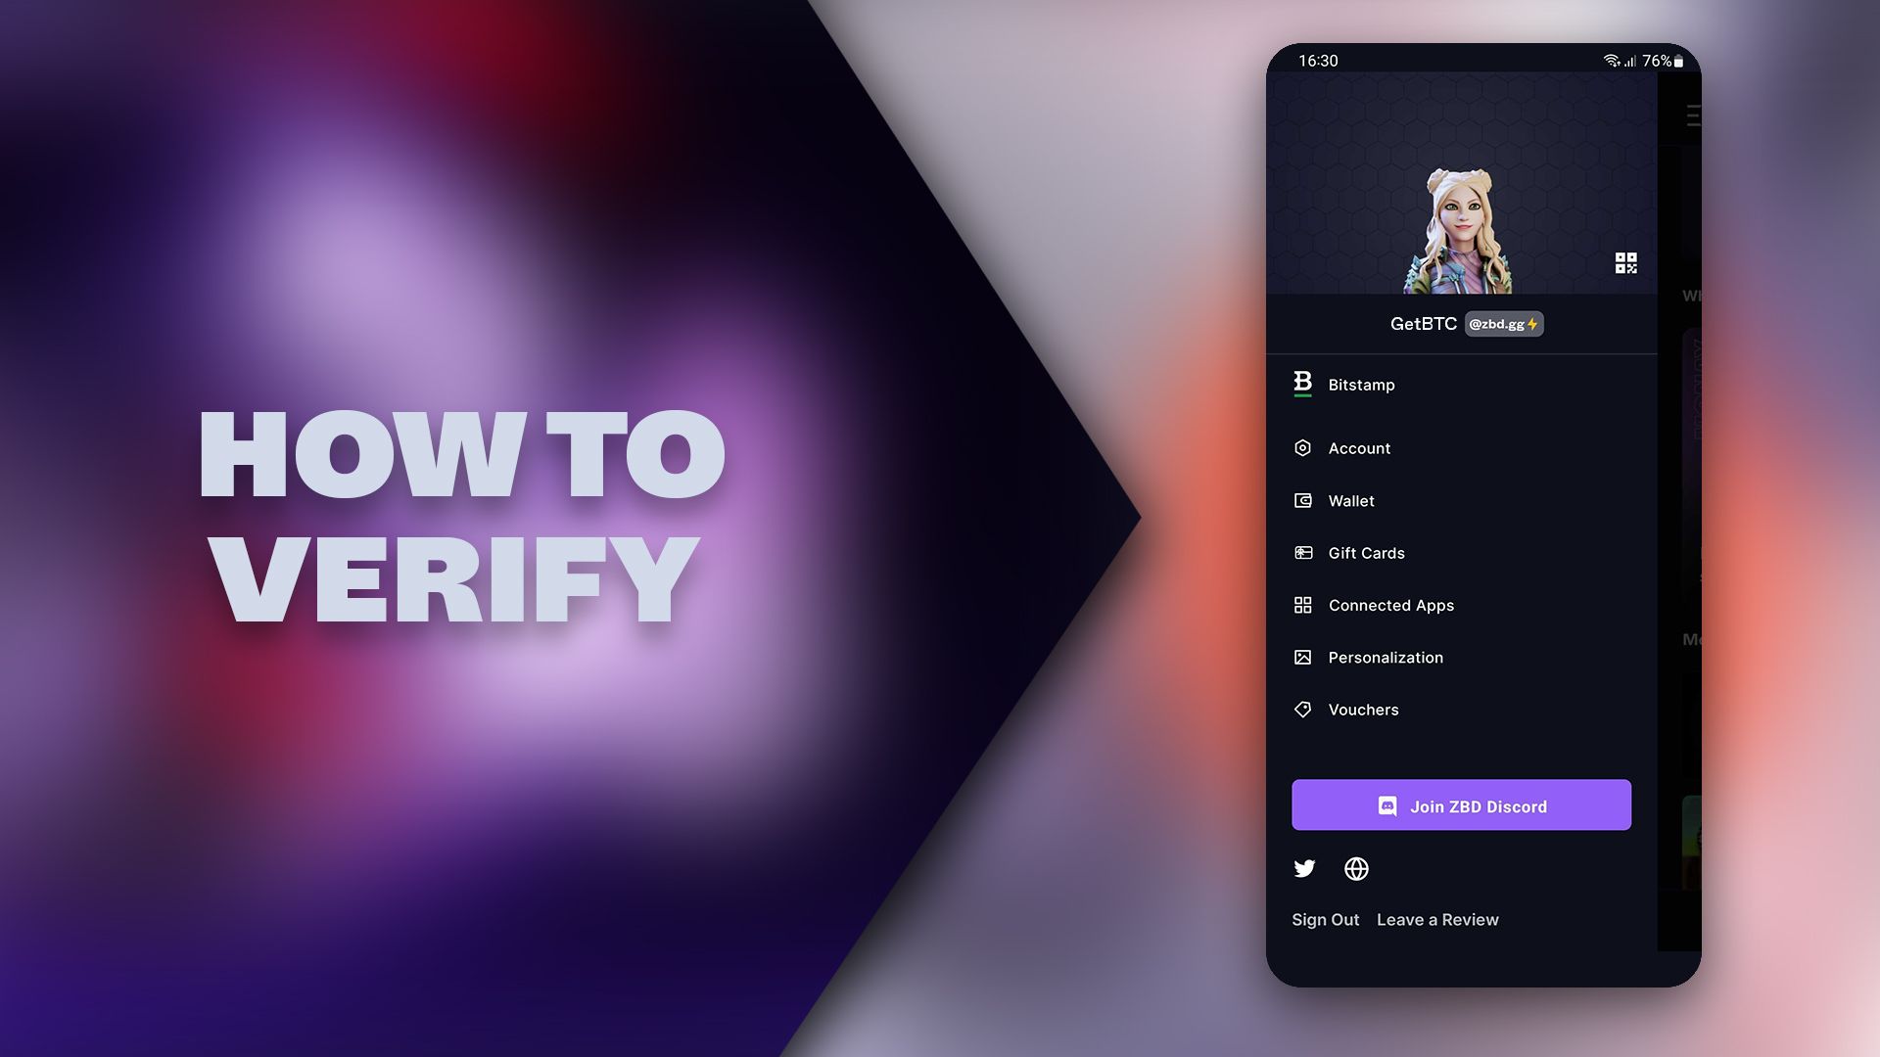This screenshot has width=1880, height=1057.
Task: Open ZBD website globe icon
Action: point(1356,867)
